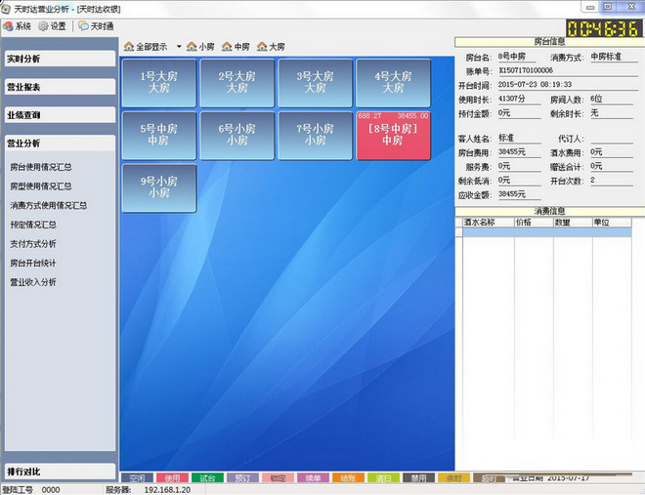Viewport: 645px width, 495px height.
Task: Click the dark 禁用 status legend
Action: [418, 478]
